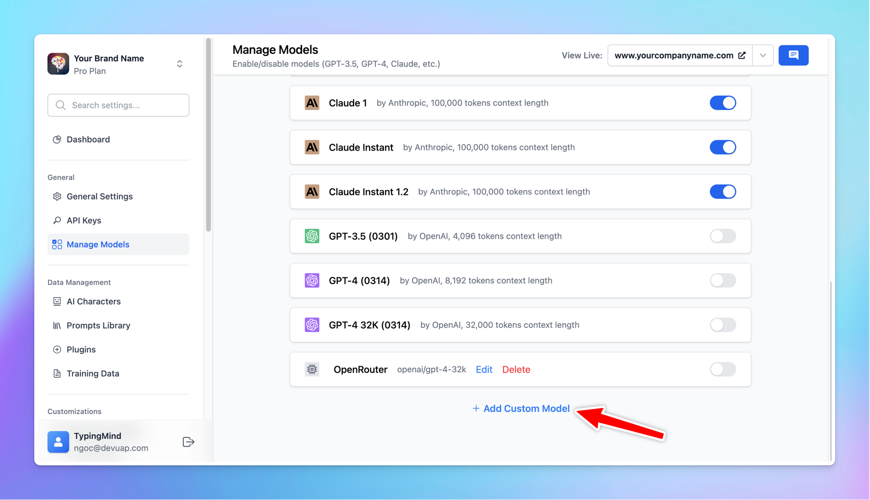This screenshot has height=500, width=870.
Task: Edit the OpenRouter custom model
Action: click(x=484, y=370)
